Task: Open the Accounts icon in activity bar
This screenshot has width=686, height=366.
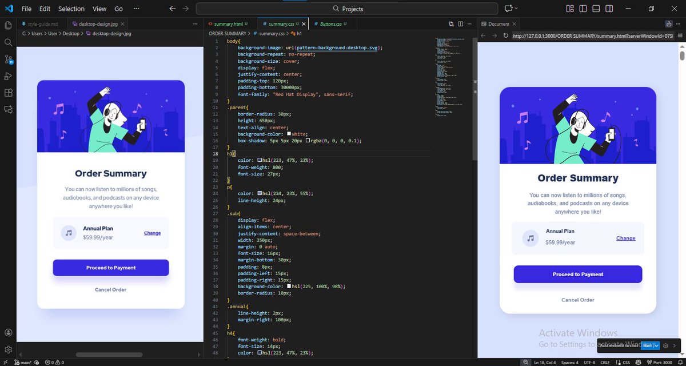Action: [x=8, y=333]
